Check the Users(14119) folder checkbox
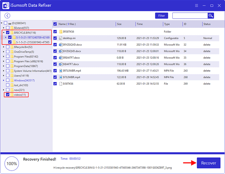Viewport: 225px width, 174px height. coord(8,75)
